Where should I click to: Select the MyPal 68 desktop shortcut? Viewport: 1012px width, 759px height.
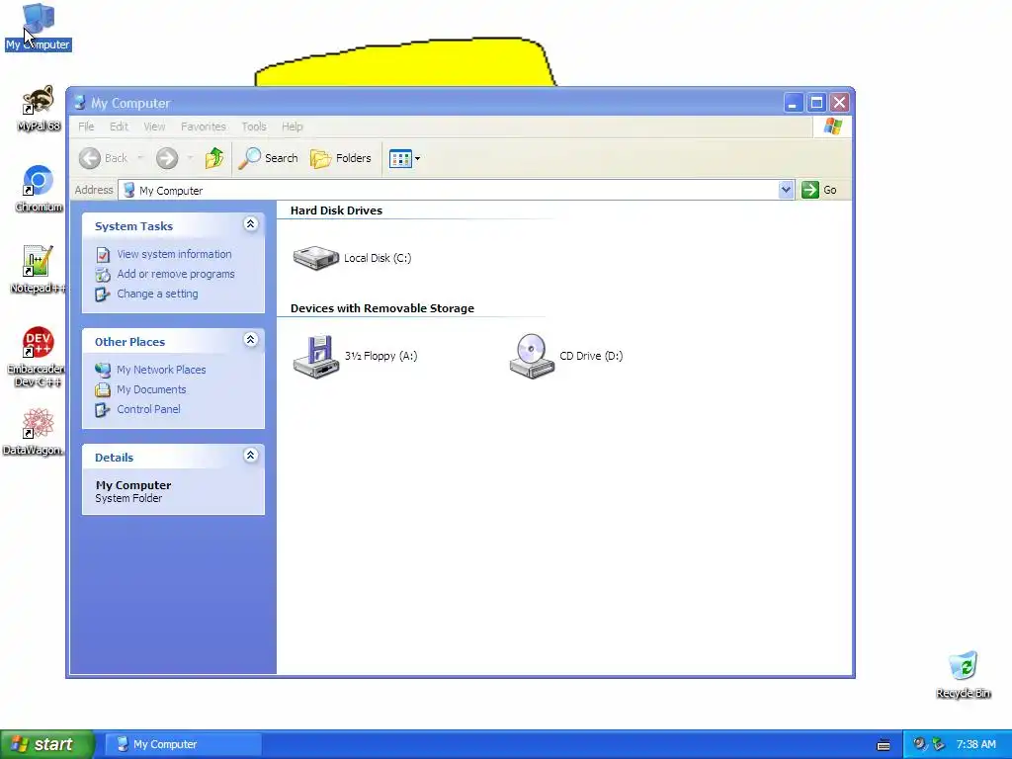pyautogui.click(x=39, y=109)
